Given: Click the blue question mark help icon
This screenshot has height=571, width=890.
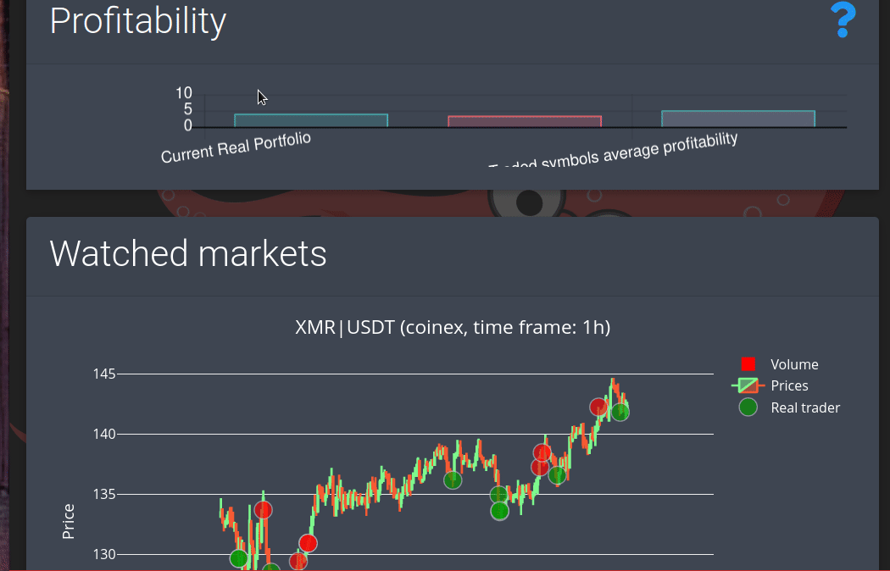Looking at the screenshot, I should 843,20.
